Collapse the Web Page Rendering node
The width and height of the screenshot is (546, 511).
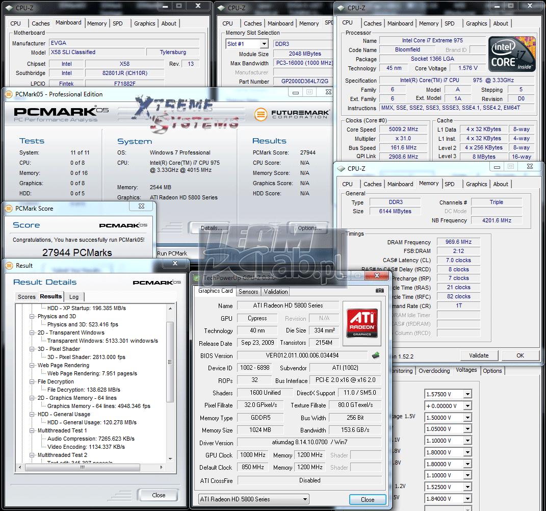32,365
